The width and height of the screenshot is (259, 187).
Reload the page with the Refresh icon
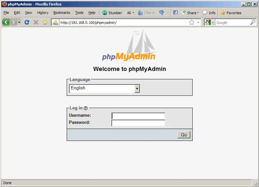(27, 22)
